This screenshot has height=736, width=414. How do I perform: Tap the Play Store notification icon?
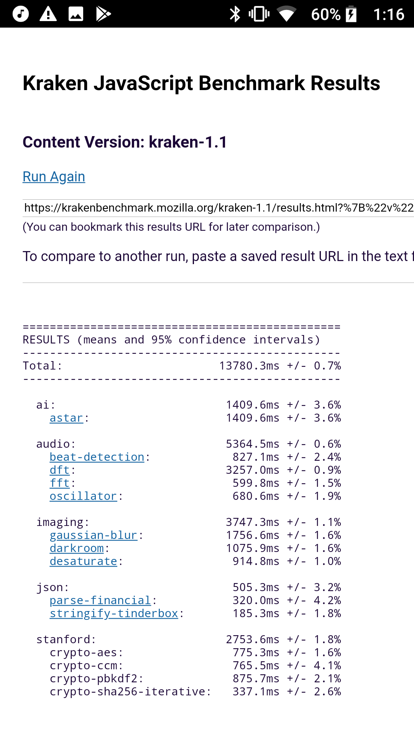[x=103, y=14]
